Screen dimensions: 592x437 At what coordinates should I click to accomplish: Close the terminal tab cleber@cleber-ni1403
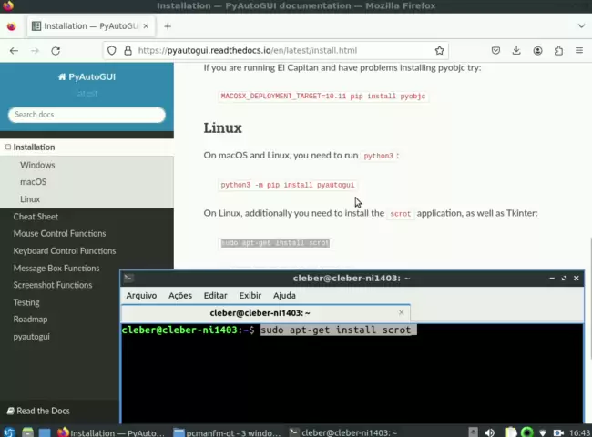[x=401, y=312]
